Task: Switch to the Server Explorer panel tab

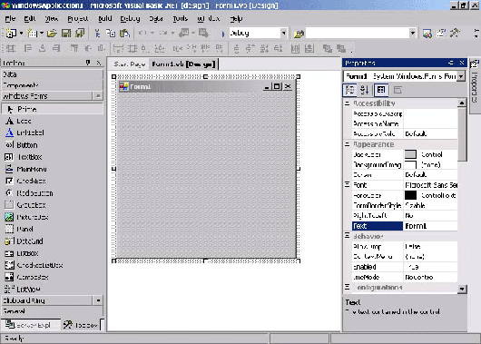Action: (x=30, y=325)
